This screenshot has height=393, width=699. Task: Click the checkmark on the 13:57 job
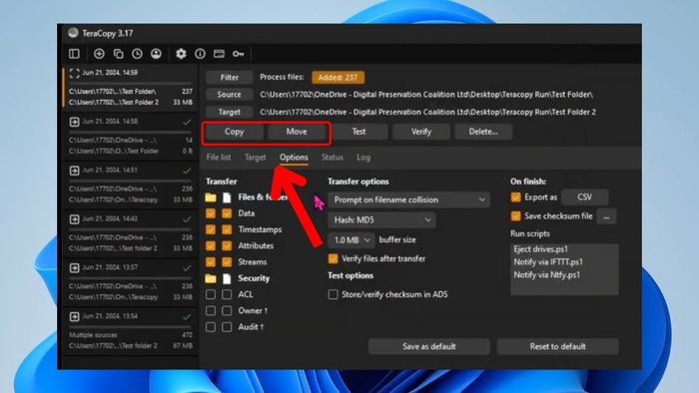pos(187,268)
